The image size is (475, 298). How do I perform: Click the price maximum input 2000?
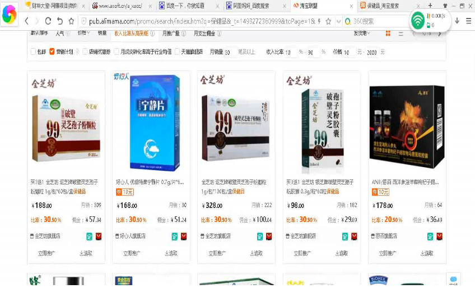[372, 52]
